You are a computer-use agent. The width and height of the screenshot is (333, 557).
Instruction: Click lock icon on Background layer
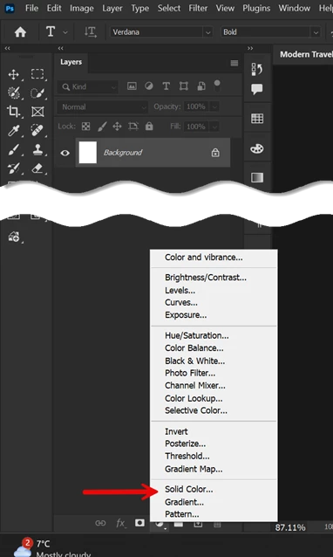[x=215, y=153]
